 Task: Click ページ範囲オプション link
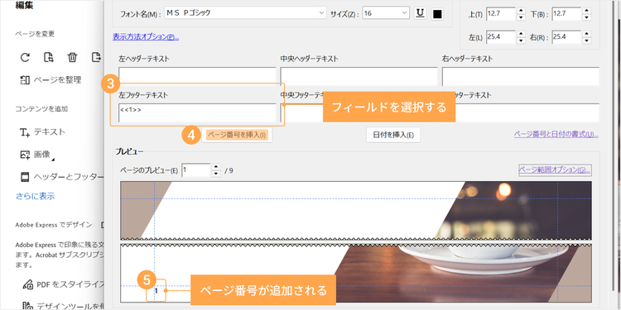click(555, 170)
